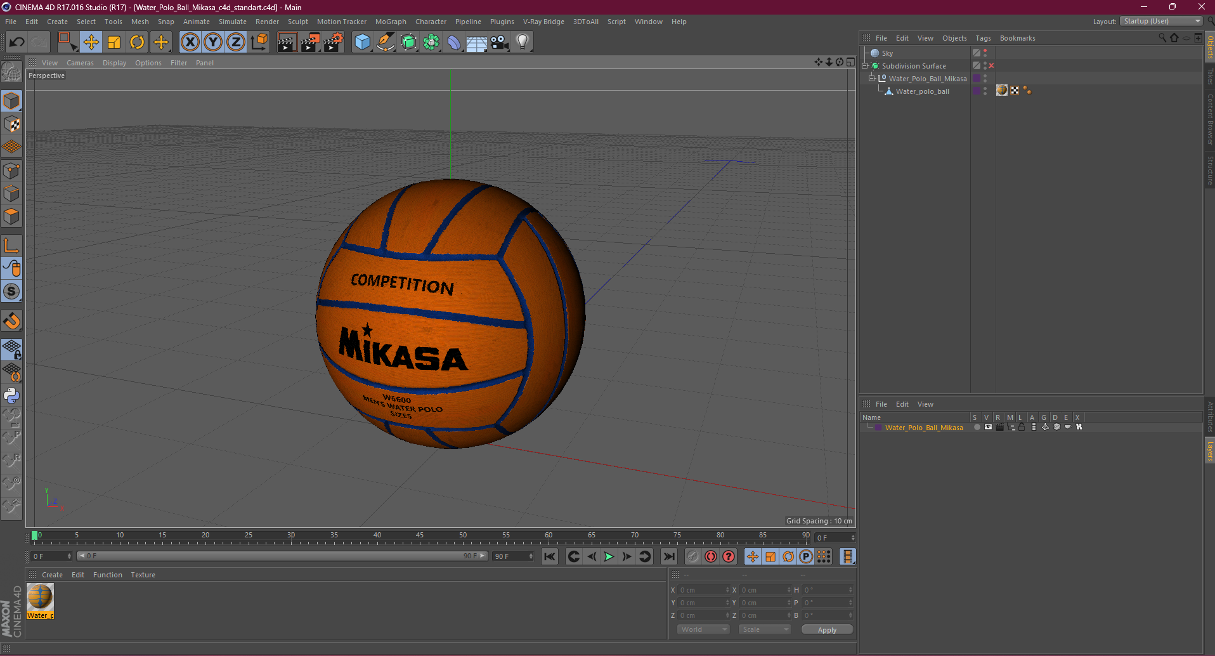This screenshot has height=656, width=1215.
Task: Open the Scale mode dropdown
Action: pyautogui.click(x=765, y=629)
